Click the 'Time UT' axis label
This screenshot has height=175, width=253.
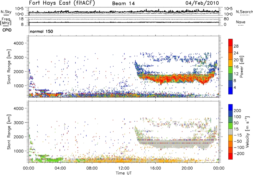[124, 173]
